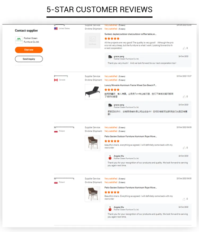Click the Canada flag icon

click(56, 80)
